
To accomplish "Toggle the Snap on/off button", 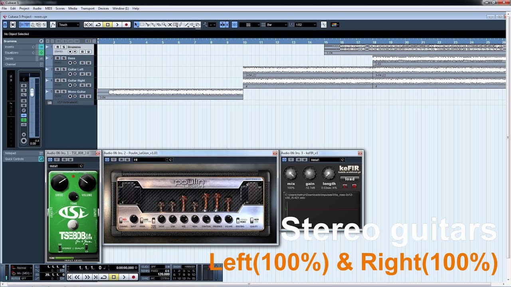I will coord(234,25).
